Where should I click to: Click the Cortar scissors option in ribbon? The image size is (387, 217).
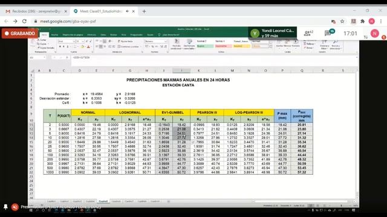(42, 40)
